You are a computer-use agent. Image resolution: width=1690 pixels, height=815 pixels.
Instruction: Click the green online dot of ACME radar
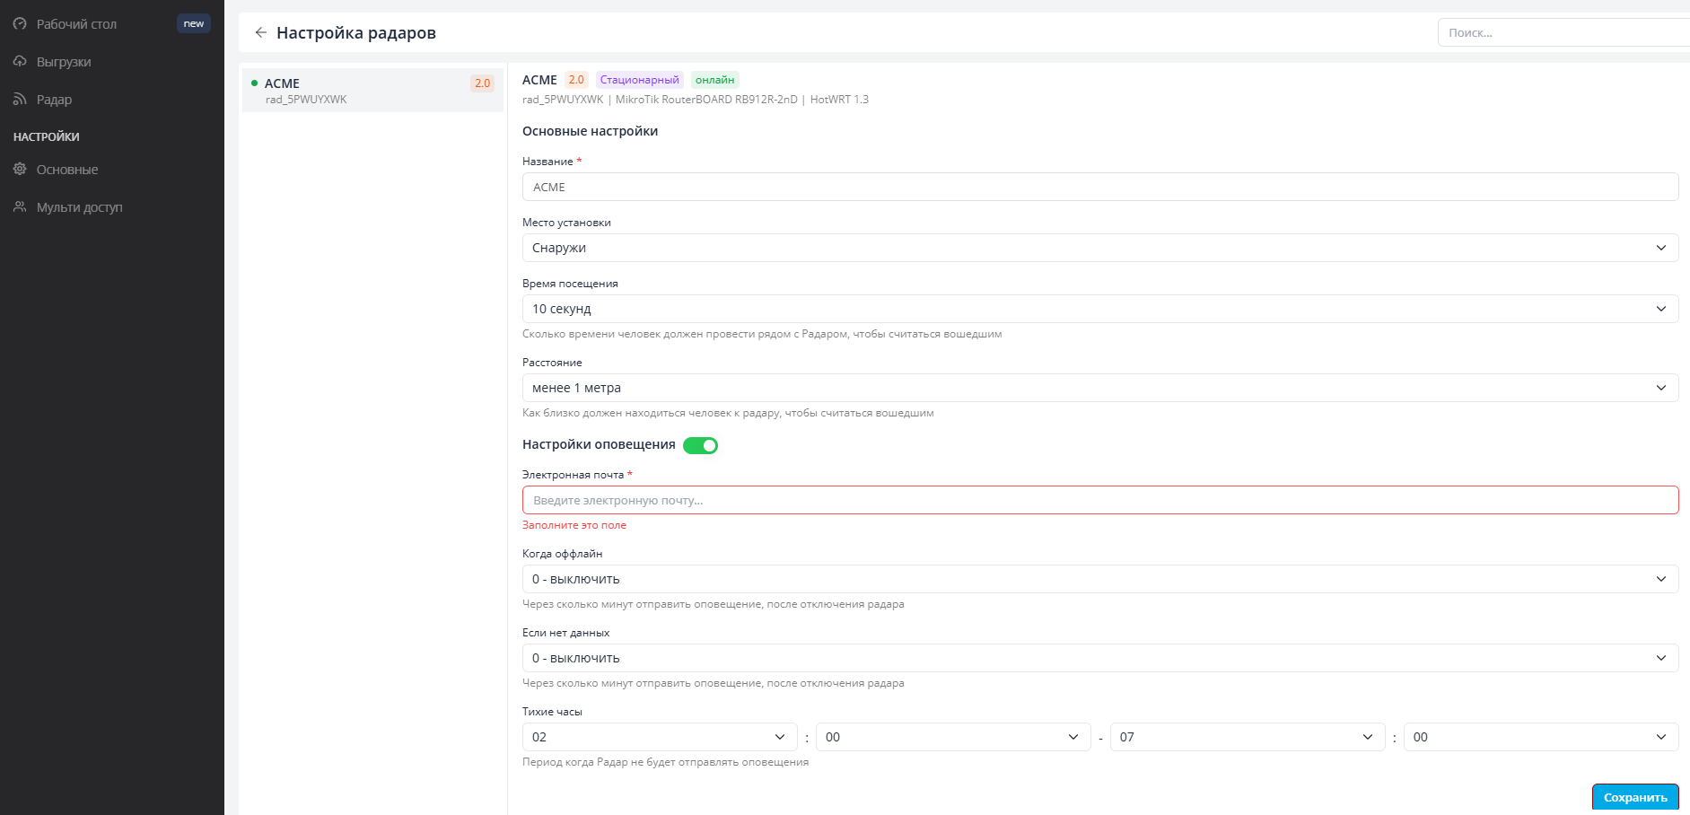click(x=255, y=83)
